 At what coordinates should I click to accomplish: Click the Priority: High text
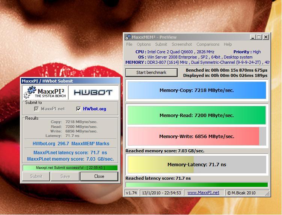point(247,52)
